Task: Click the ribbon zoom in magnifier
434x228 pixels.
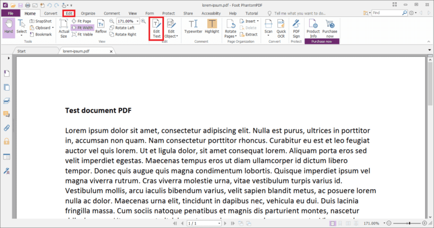Action: 144,21
